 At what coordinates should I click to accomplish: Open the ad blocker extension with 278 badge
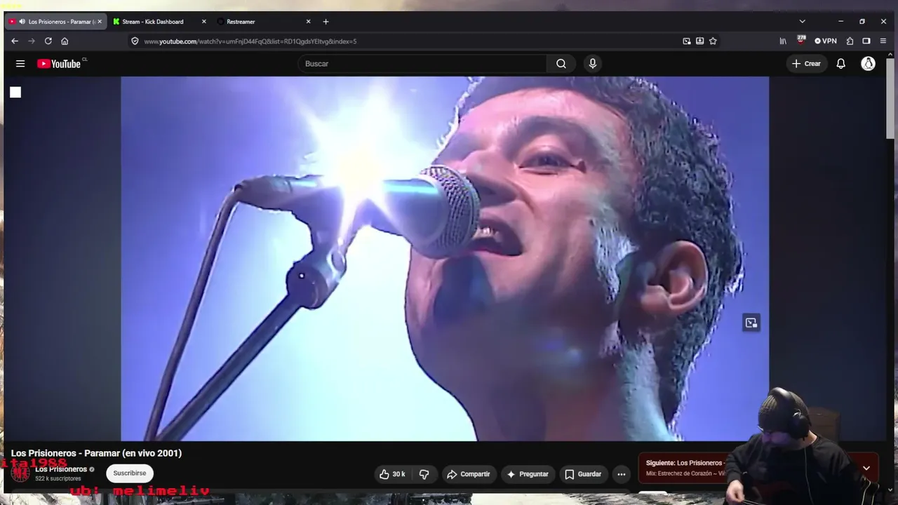tap(801, 40)
